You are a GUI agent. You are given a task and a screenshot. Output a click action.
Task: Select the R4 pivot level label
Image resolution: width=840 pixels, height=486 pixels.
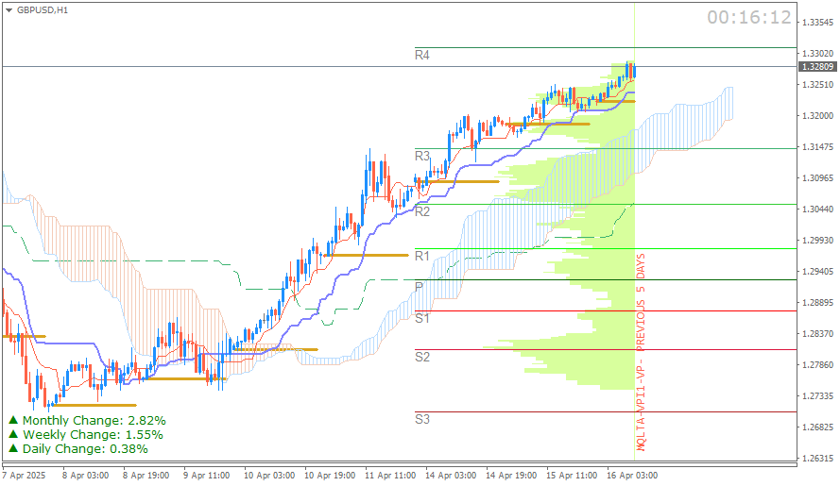(x=422, y=55)
